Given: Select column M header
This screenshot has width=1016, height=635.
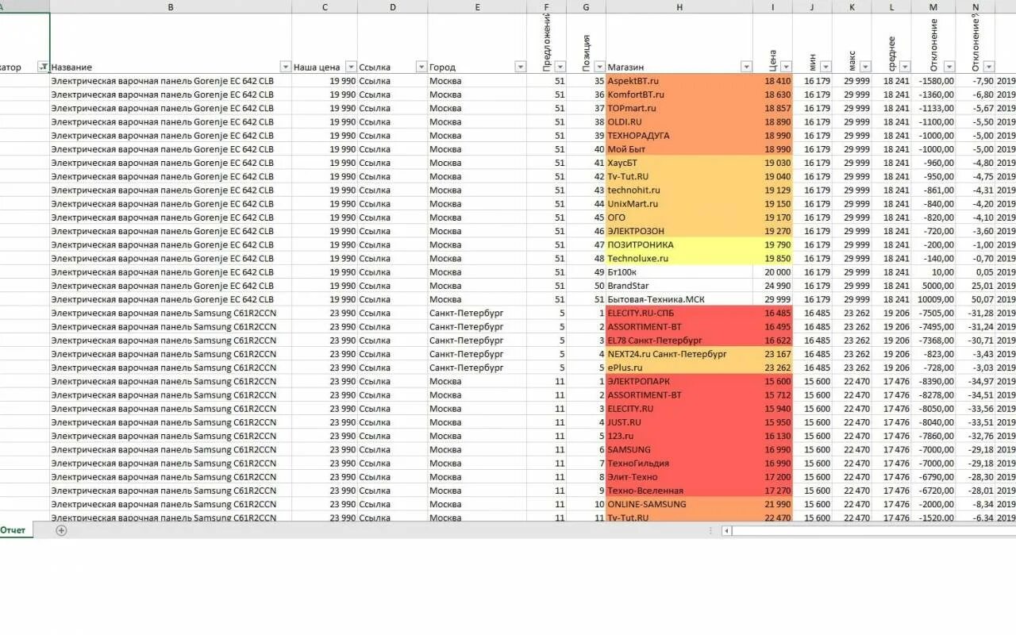Looking at the screenshot, I should point(933,6).
